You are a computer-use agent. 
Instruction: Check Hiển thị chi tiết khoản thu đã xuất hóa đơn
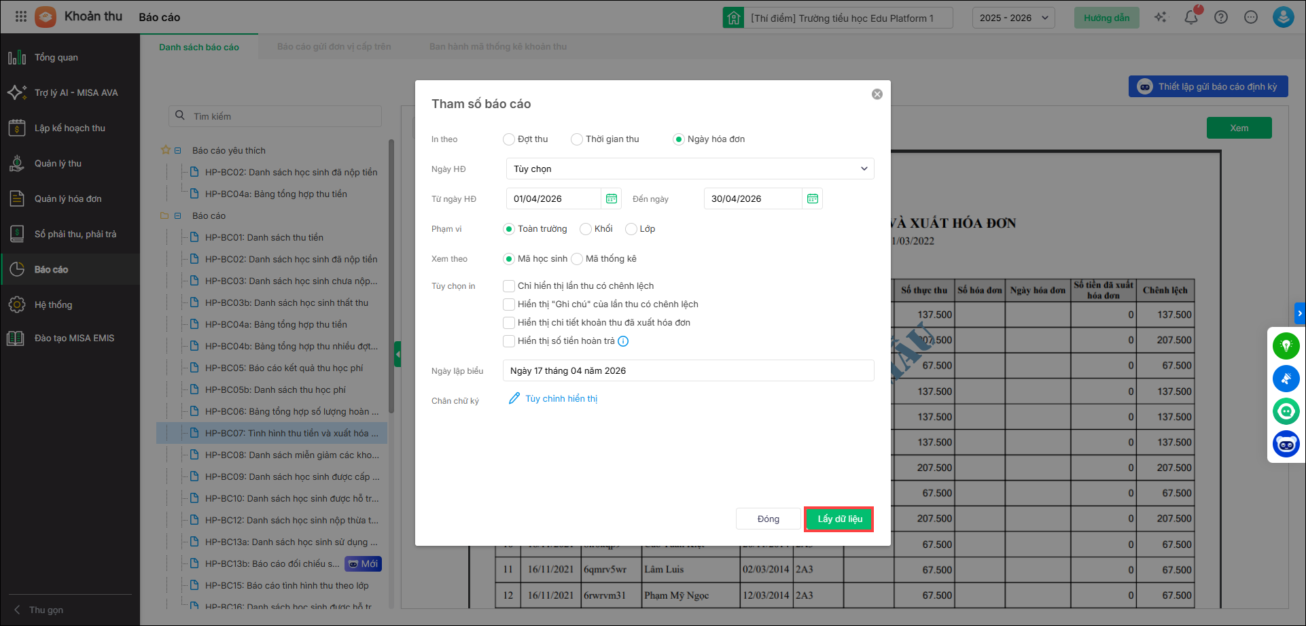pyautogui.click(x=509, y=323)
